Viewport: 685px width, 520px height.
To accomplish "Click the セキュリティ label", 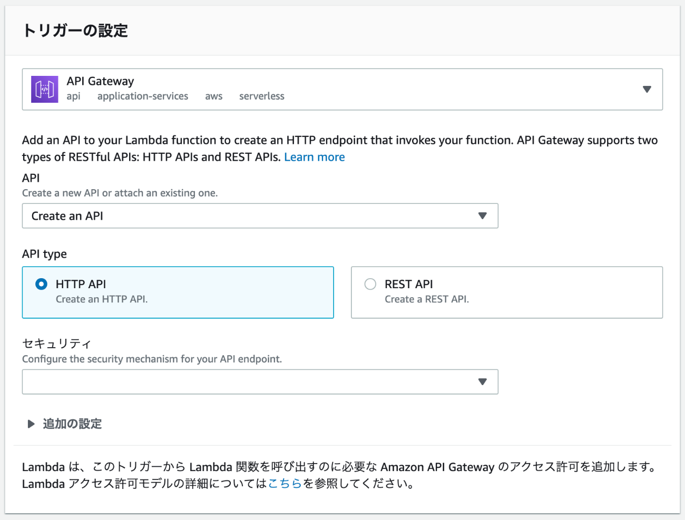I will pyautogui.click(x=56, y=344).
